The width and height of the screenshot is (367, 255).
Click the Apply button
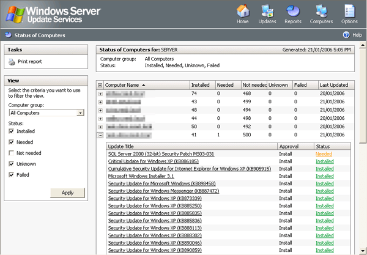pos(68,193)
